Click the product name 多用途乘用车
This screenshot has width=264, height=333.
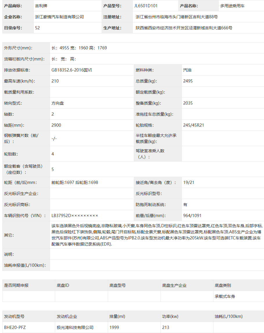point(232,6)
